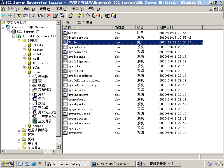Open the 查看(V) menu
Viewport: 224px width, 168px height.
tap(45, 9)
